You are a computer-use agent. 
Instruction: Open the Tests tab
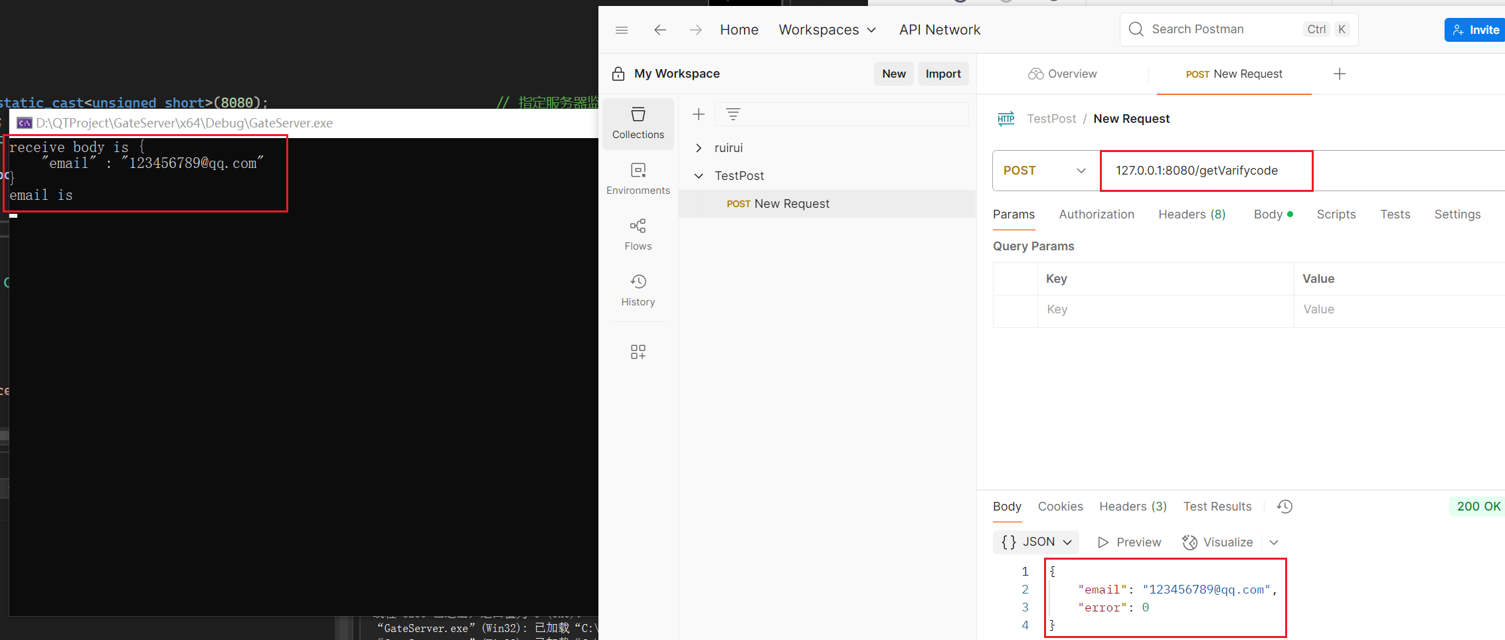coord(1395,214)
